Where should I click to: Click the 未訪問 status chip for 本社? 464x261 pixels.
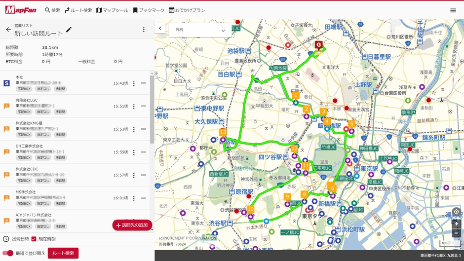[60, 89]
